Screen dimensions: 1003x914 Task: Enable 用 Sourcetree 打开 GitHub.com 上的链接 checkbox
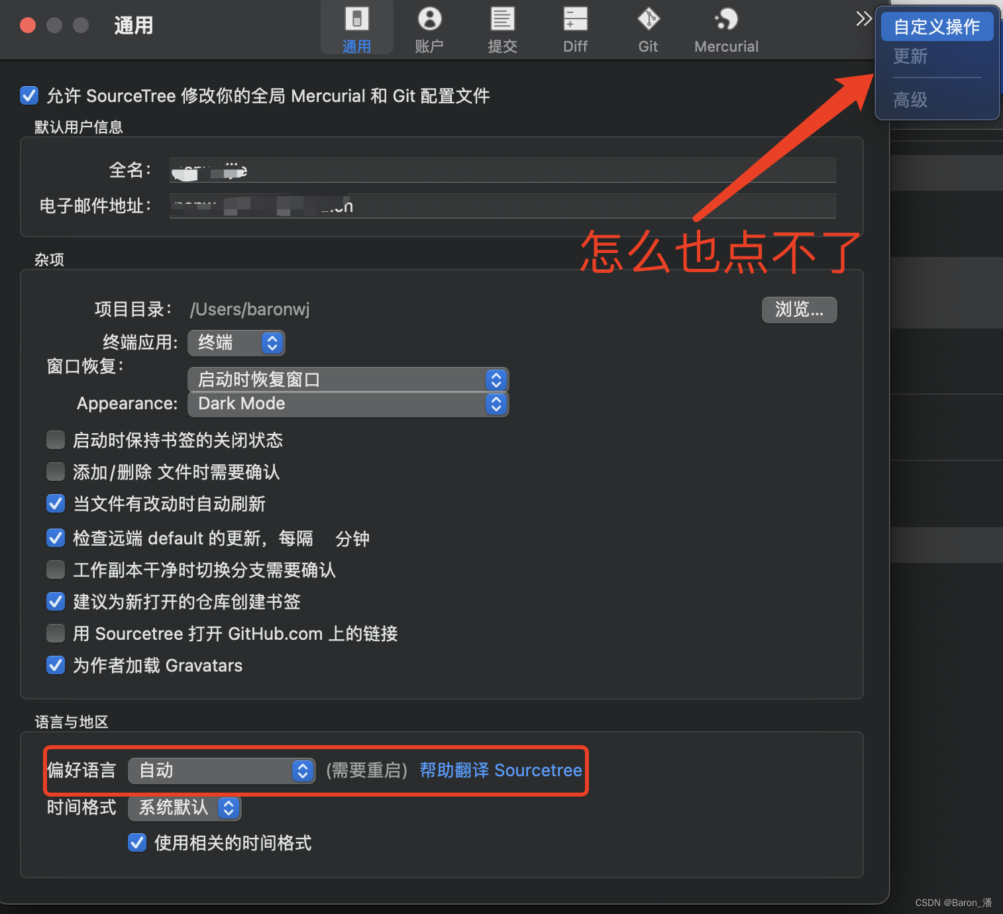pos(56,633)
